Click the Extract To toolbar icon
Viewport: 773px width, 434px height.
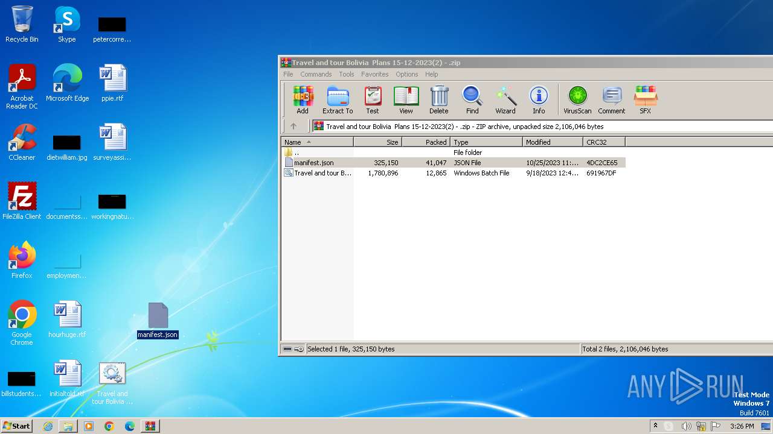coord(338,100)
